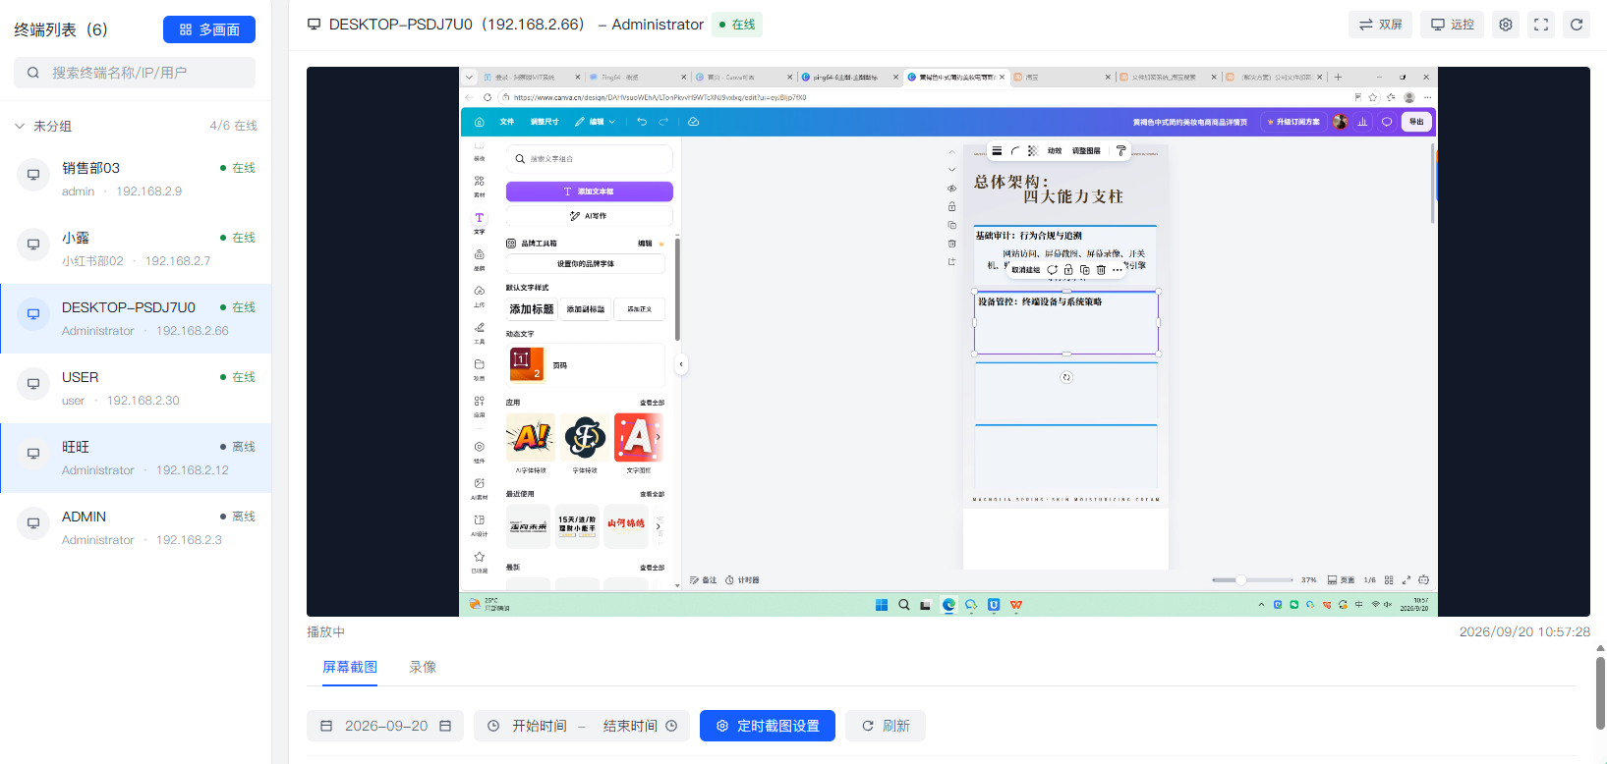Click 添加标题 heading style

point(532,309)
